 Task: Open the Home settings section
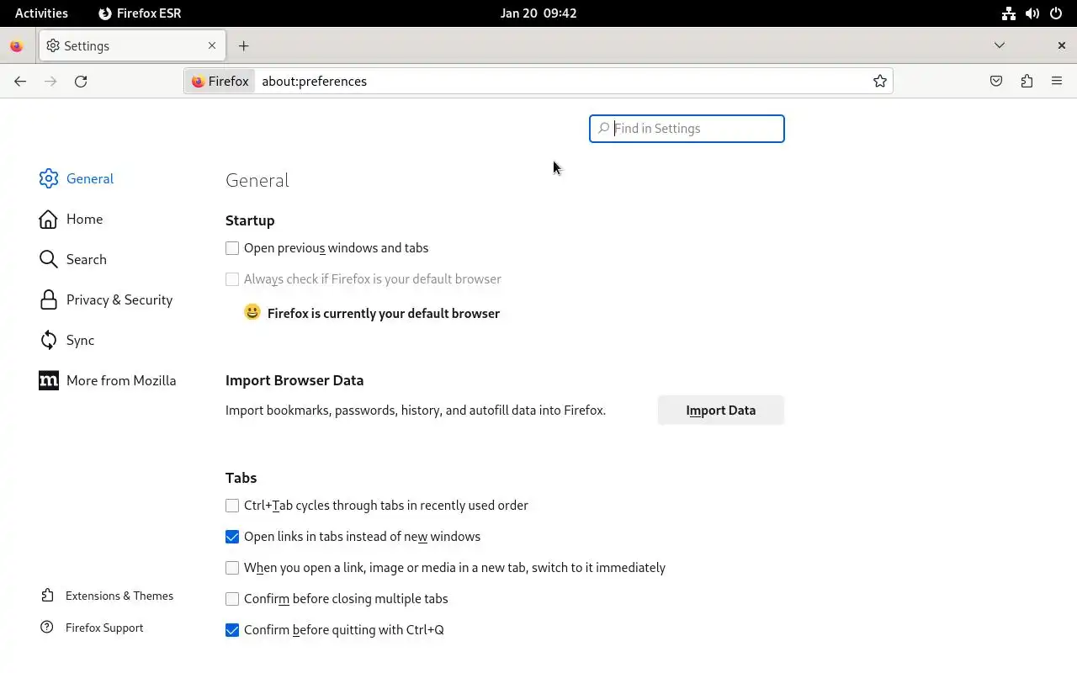84,219
